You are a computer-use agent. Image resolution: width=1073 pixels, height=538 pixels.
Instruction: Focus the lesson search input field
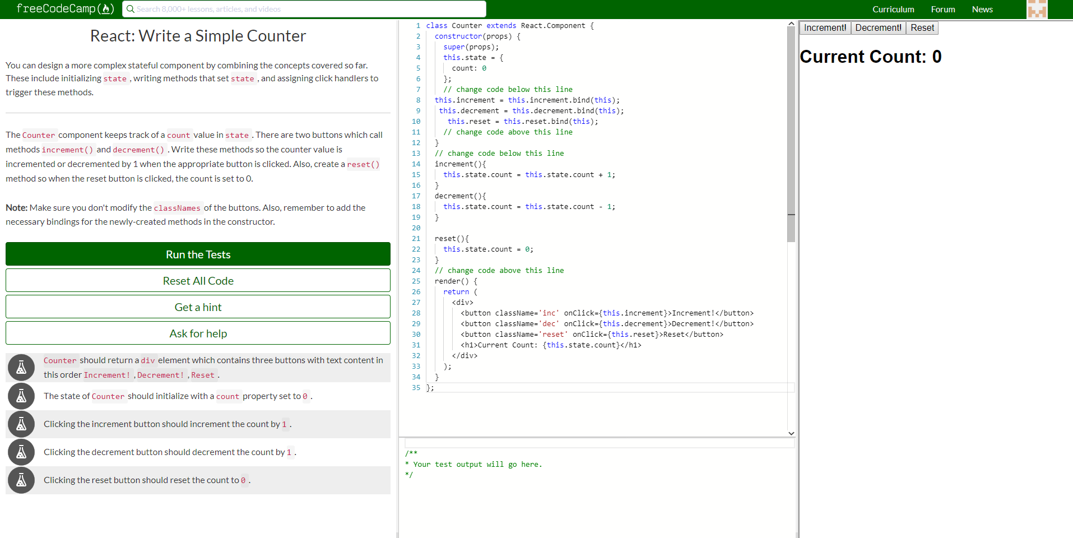tap(304, 9)
